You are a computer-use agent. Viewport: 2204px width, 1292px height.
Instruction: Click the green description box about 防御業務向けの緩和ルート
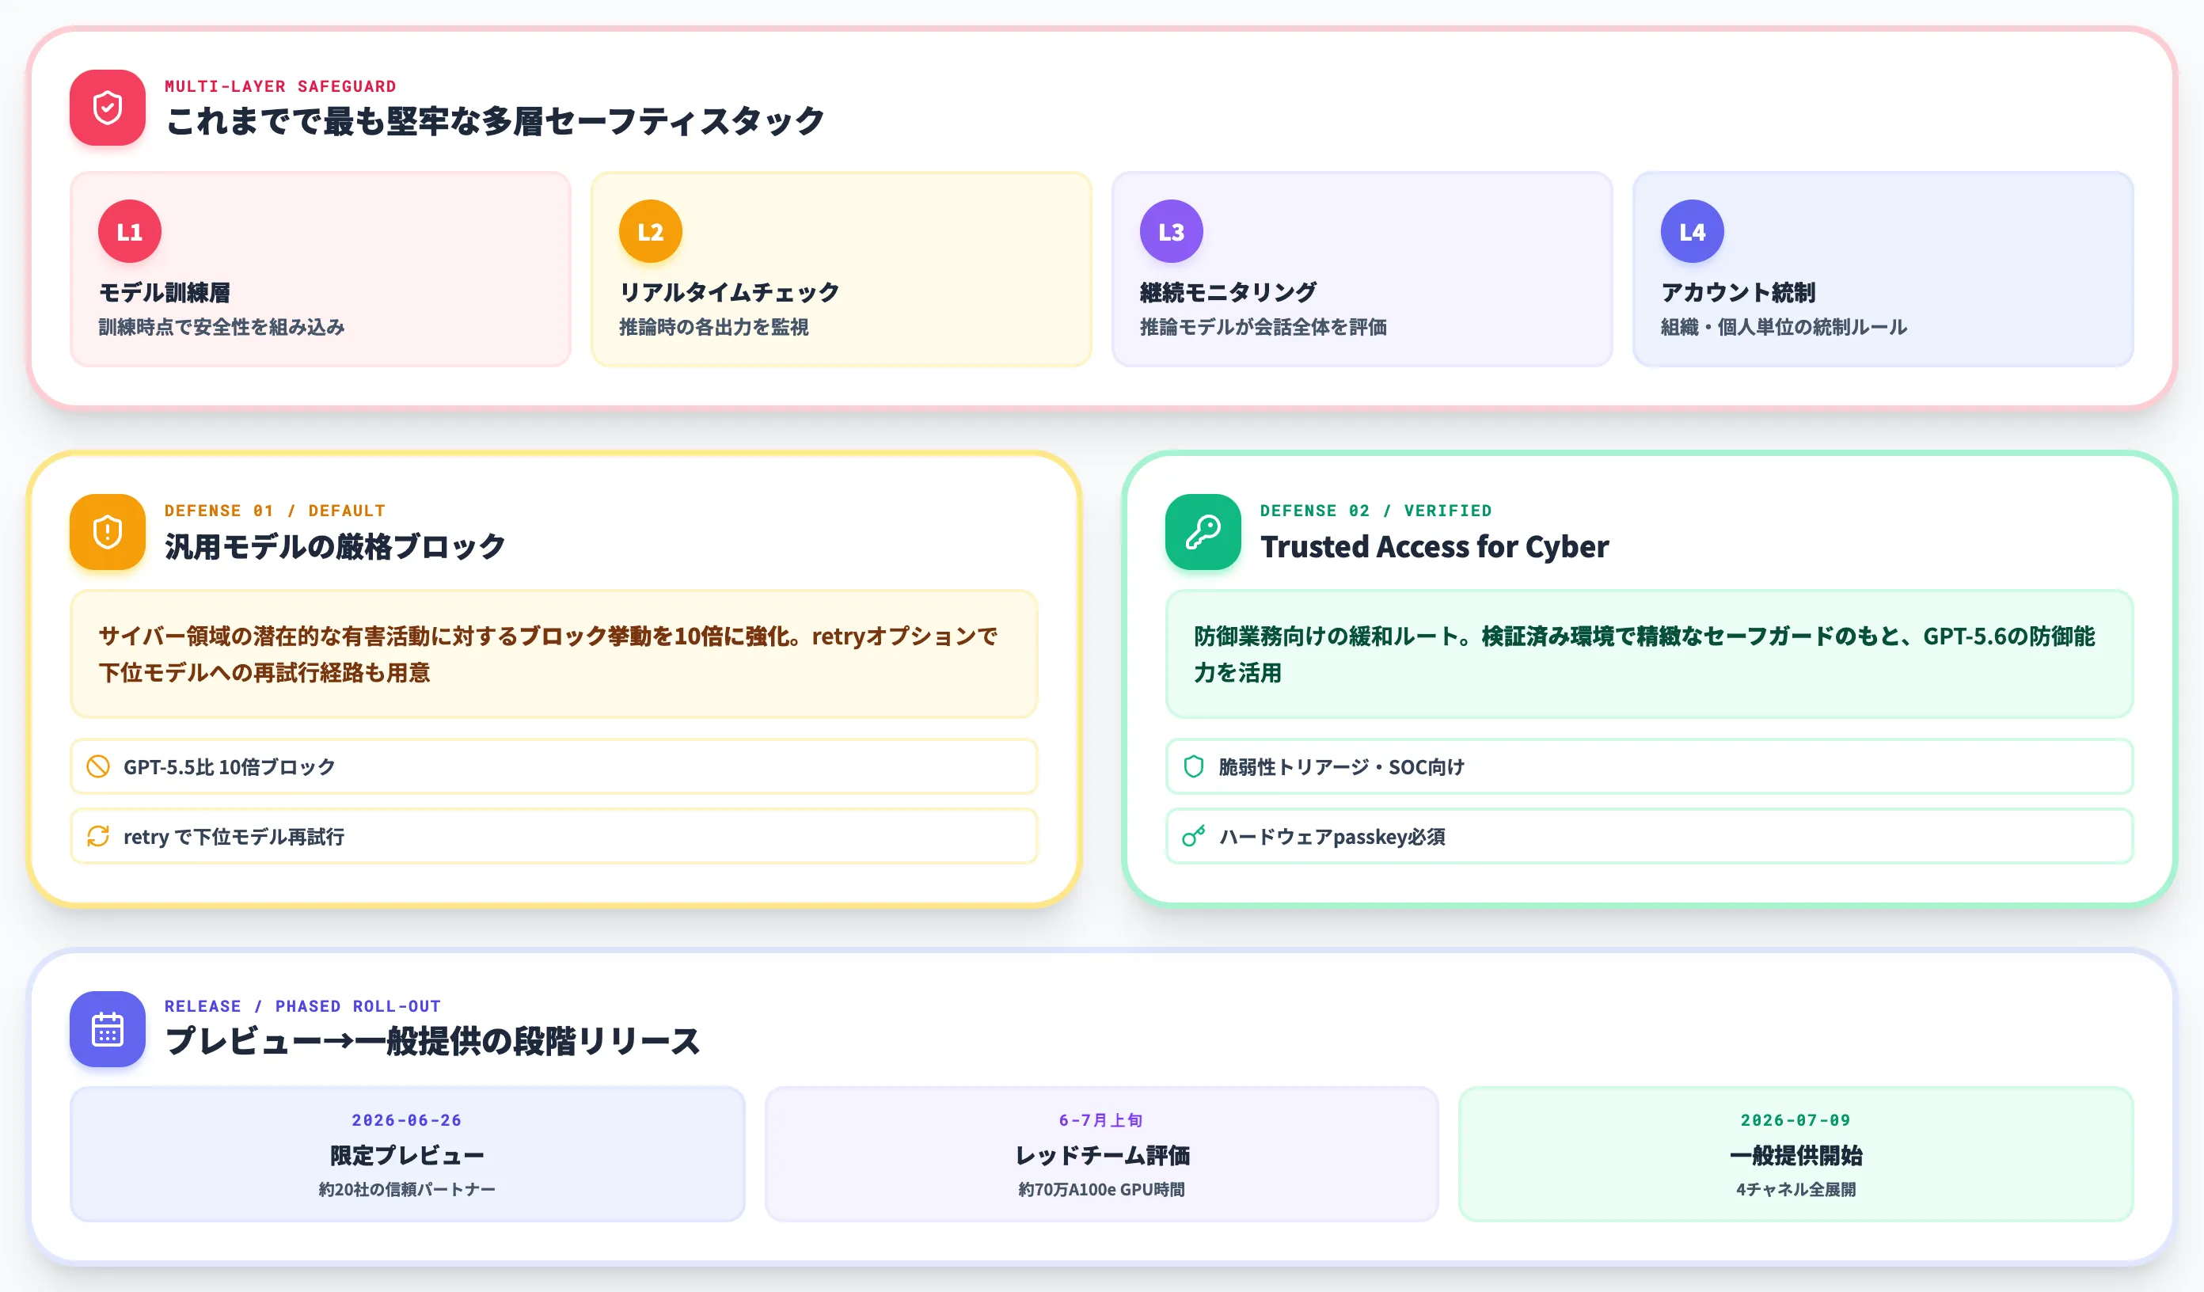click(x=1650, y=654)
